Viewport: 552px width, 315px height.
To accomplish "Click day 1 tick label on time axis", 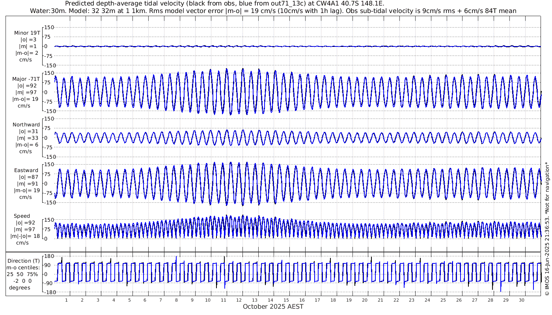I will (x=66, y=300).
